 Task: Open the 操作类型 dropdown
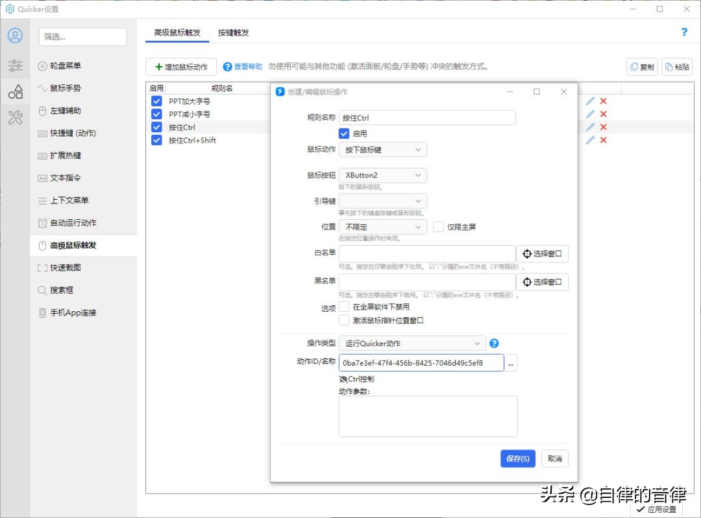[412, 344]
